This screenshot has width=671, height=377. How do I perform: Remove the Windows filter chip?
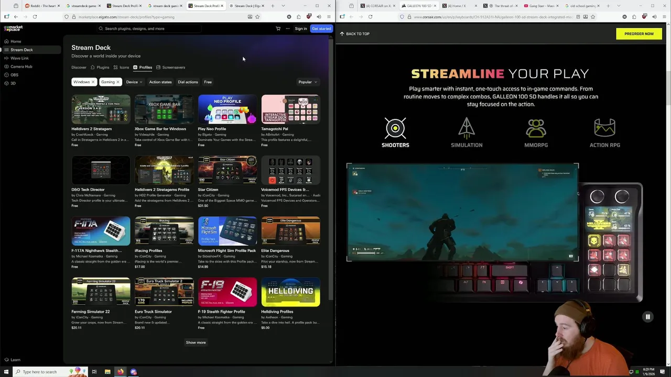pyautogui.click(x=93, y=82)
